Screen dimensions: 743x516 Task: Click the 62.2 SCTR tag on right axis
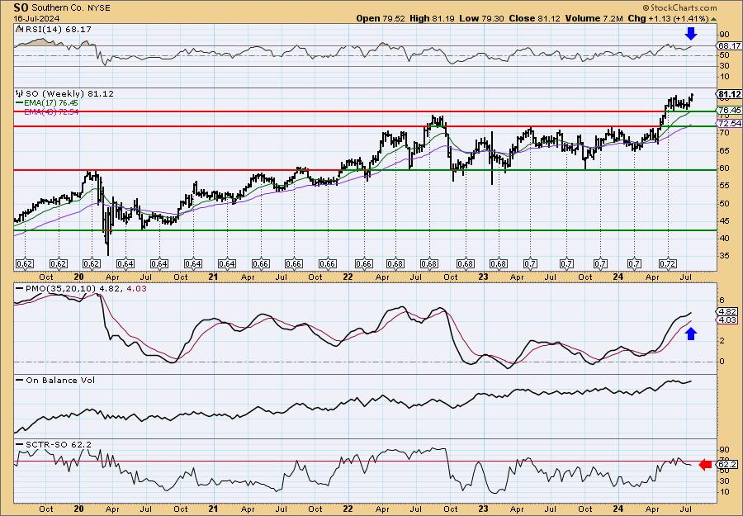[x=728, y=465]
